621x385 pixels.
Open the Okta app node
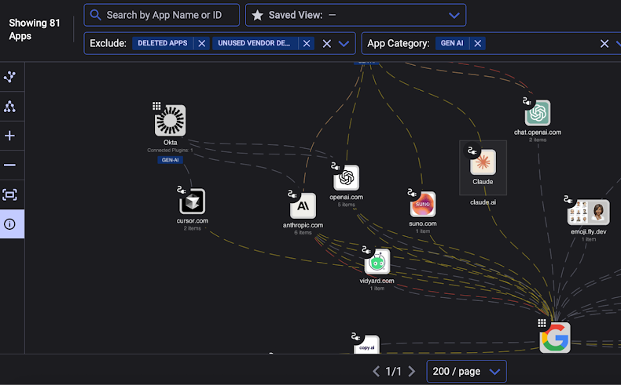[170, 122]
